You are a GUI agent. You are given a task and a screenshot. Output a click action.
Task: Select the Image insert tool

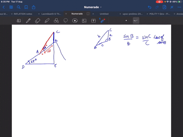coord(84,21)
